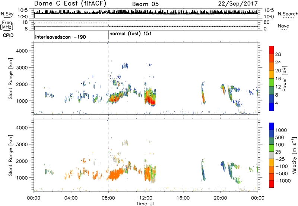Screen dimensions: 298x206
Task: Click the '80' Nave axis value
Action: click(266, 22)
